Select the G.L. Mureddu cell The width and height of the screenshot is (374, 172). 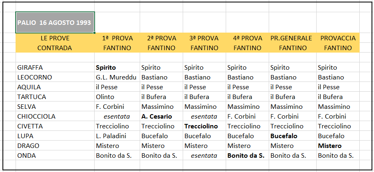(117, 77)
